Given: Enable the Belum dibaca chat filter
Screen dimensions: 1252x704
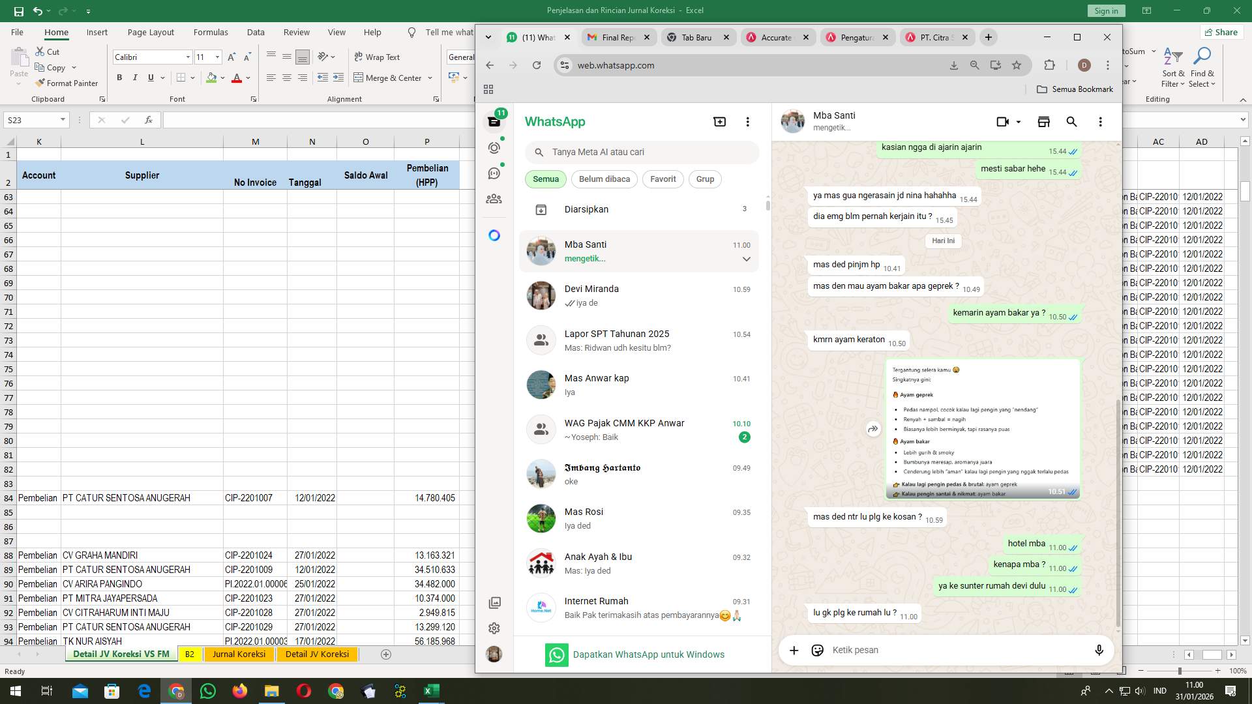Looking at the screenshot, I should pos(604,179).
